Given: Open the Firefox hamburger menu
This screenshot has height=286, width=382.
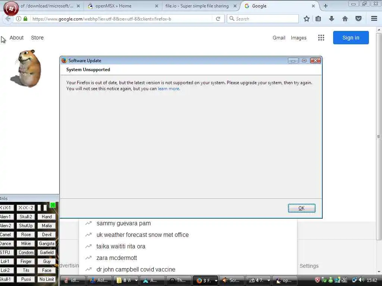Looking at the screenshot, I should 374,19.
